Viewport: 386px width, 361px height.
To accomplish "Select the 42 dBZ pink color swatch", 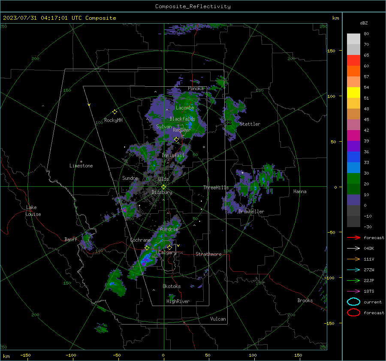I will pyautogui.click(x=353, y=124).
